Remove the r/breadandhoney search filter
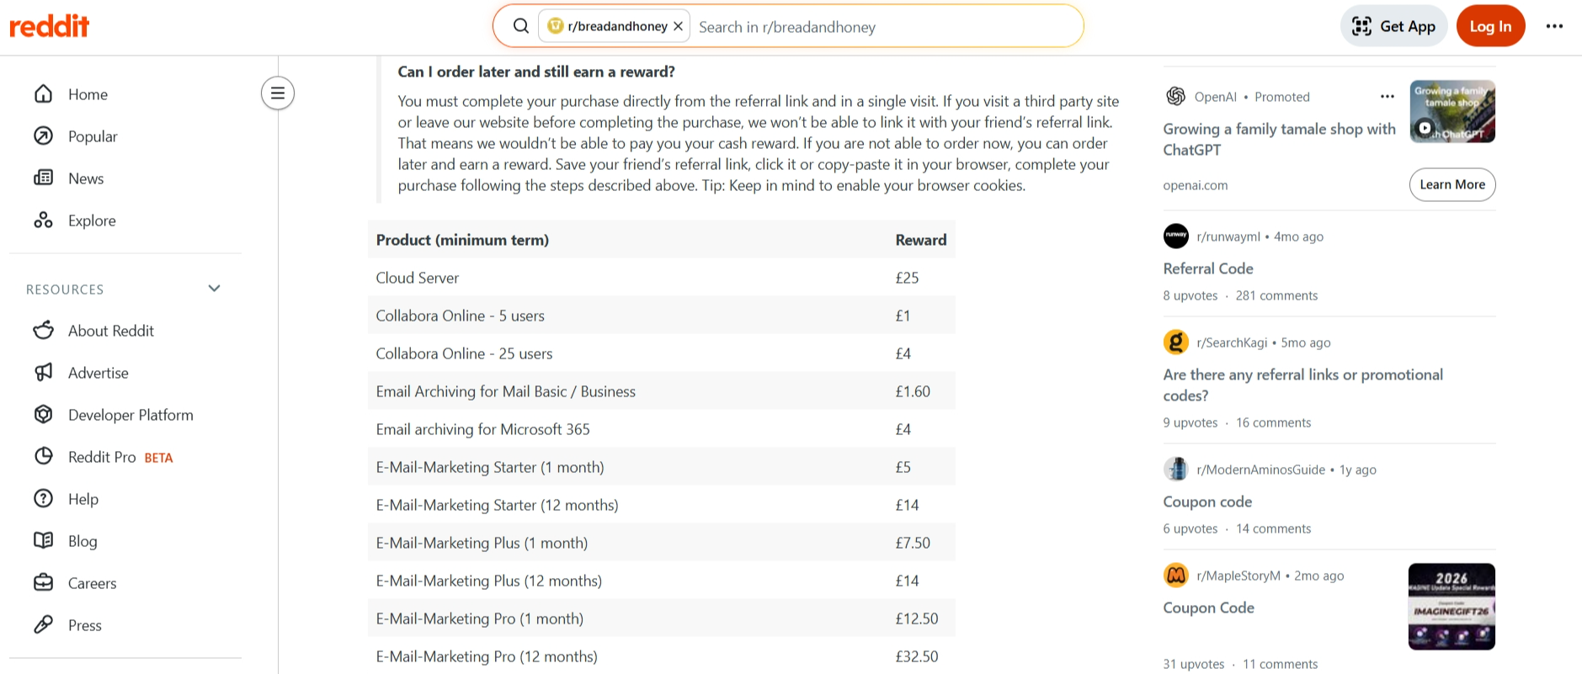1582x674 pixels. coord(678,26)
